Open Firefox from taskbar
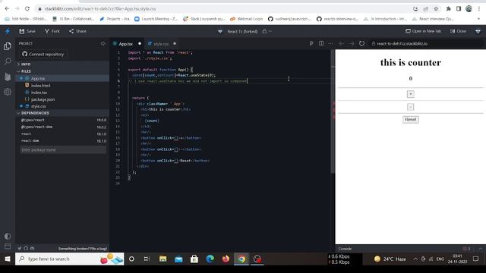This screenshot has height=273, width=486. [226, 259]
